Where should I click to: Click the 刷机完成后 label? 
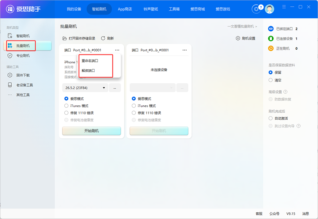(277, 111)
